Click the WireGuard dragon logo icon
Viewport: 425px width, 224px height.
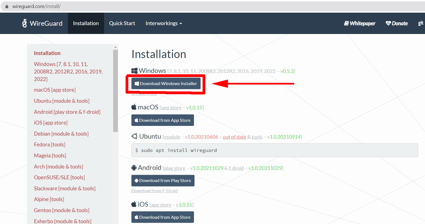click(24, 23)
